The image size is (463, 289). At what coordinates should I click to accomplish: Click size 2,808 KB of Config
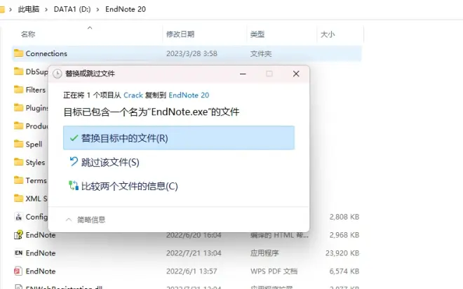pyautogui.click(x=344, y=217)
